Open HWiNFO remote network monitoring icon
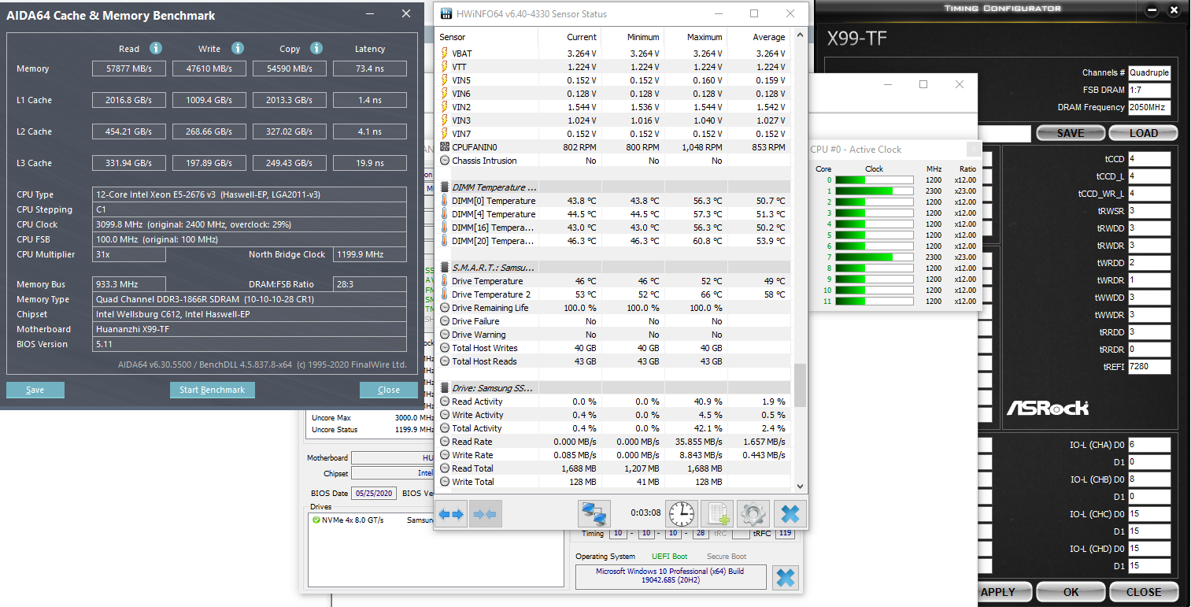This screenshot has height=607, width=1191. click(594, 514)
